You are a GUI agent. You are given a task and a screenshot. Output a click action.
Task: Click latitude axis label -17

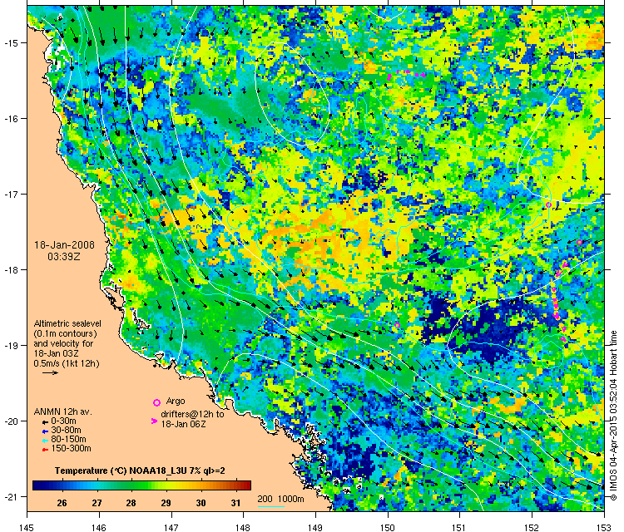(x=10, y=194)
